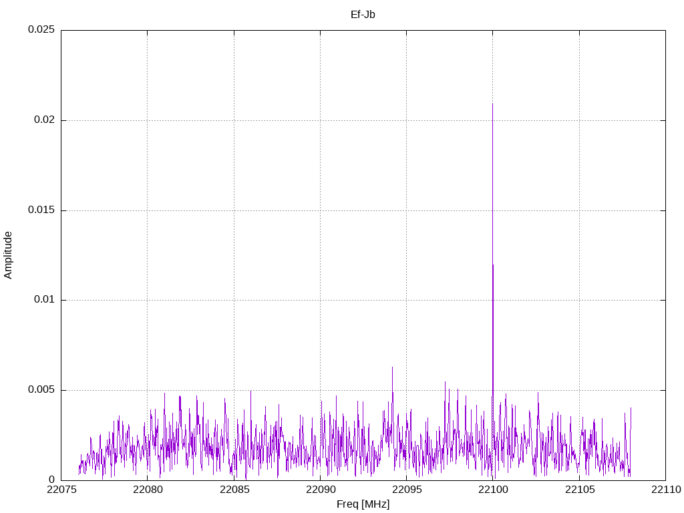Click the 0.005 y-axis tick label
Image resolution: width=684 pixels, height=513 pixels.
pos(41,390)
